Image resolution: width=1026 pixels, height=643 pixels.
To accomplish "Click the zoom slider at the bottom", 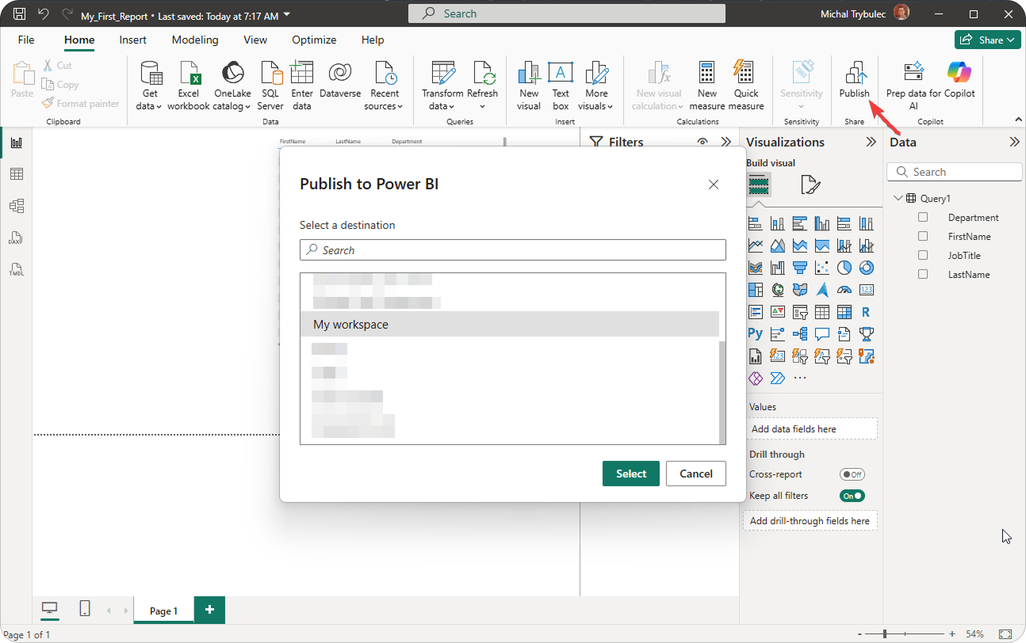I will pos(885,634).
